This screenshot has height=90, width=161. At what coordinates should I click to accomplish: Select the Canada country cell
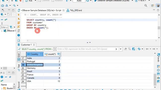point(35,78)
